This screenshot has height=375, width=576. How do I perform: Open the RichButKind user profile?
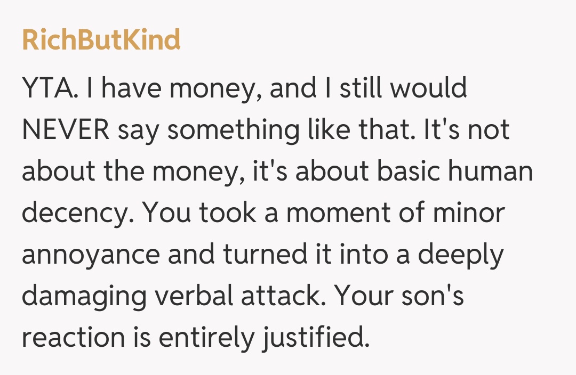click(101, 40)
